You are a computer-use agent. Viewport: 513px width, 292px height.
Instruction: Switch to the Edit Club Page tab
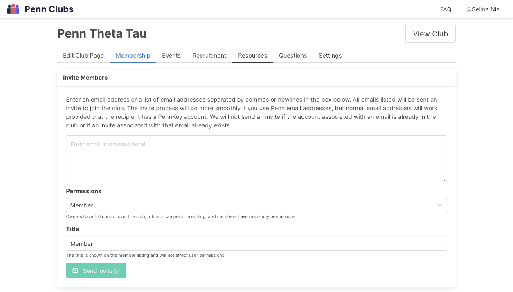pos(83,56)
